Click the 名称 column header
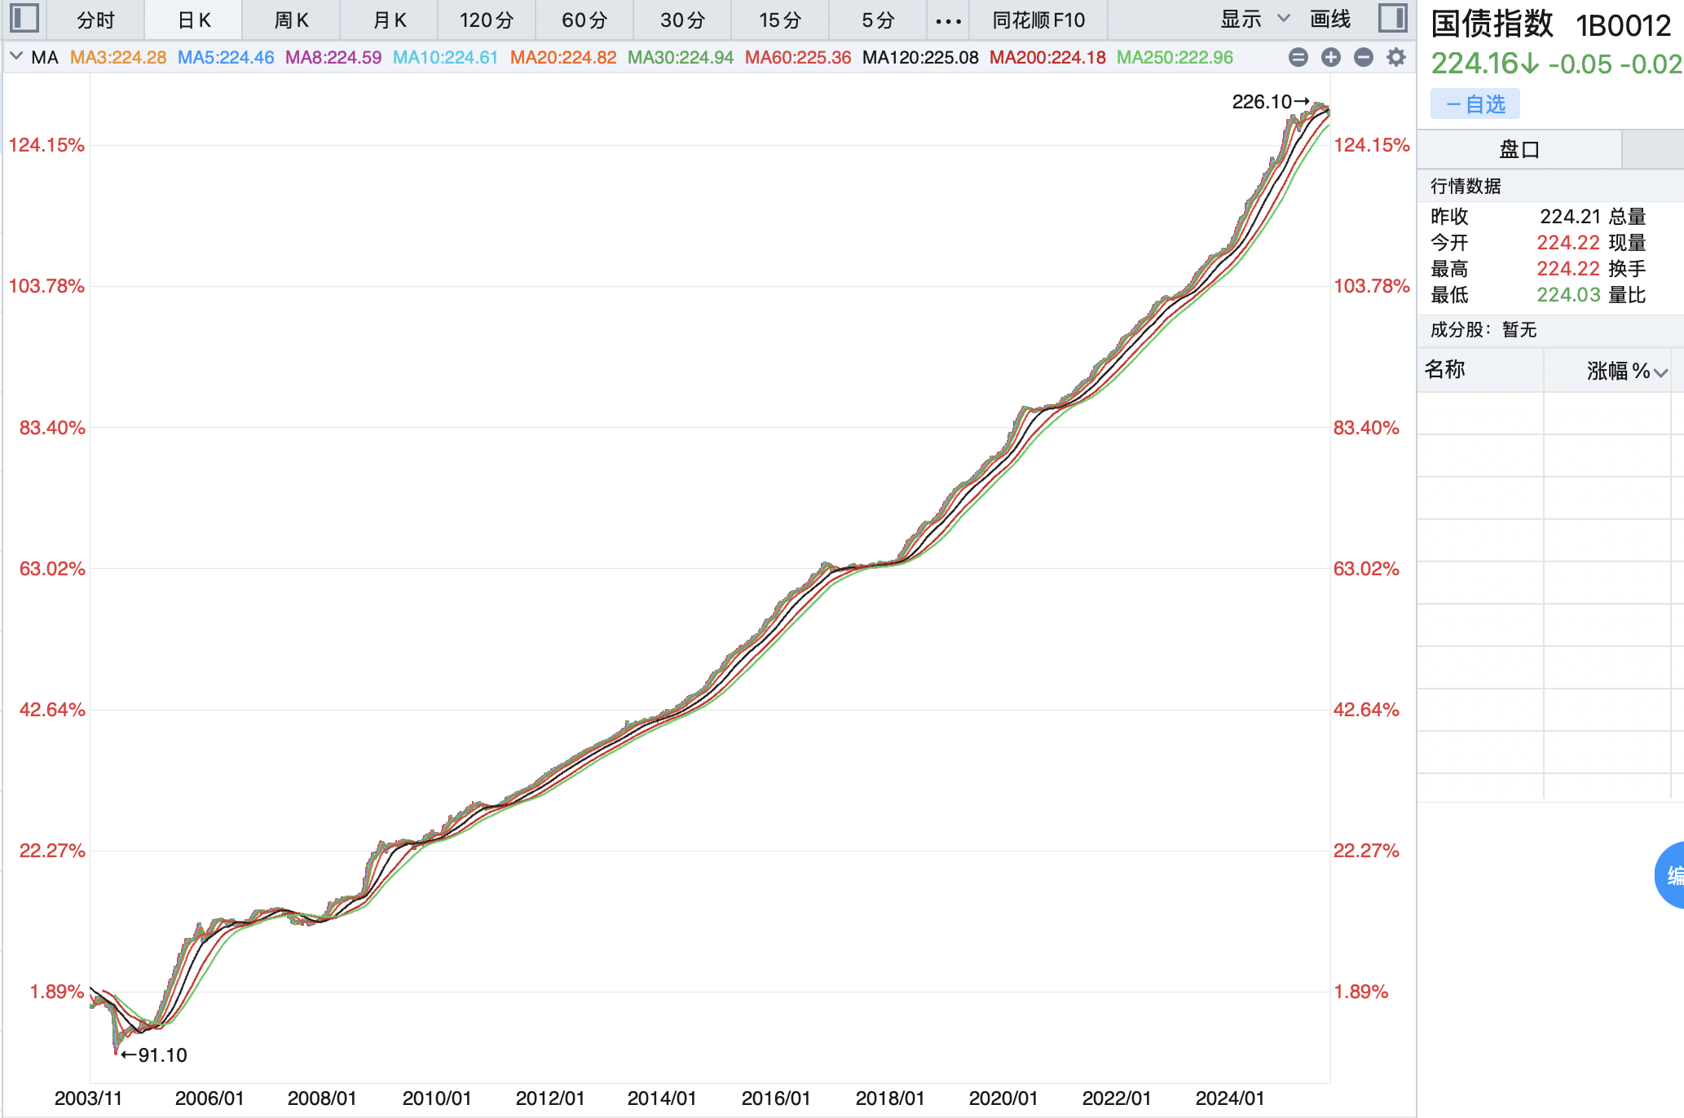 pyautogui.click(x=1445, y=370)
